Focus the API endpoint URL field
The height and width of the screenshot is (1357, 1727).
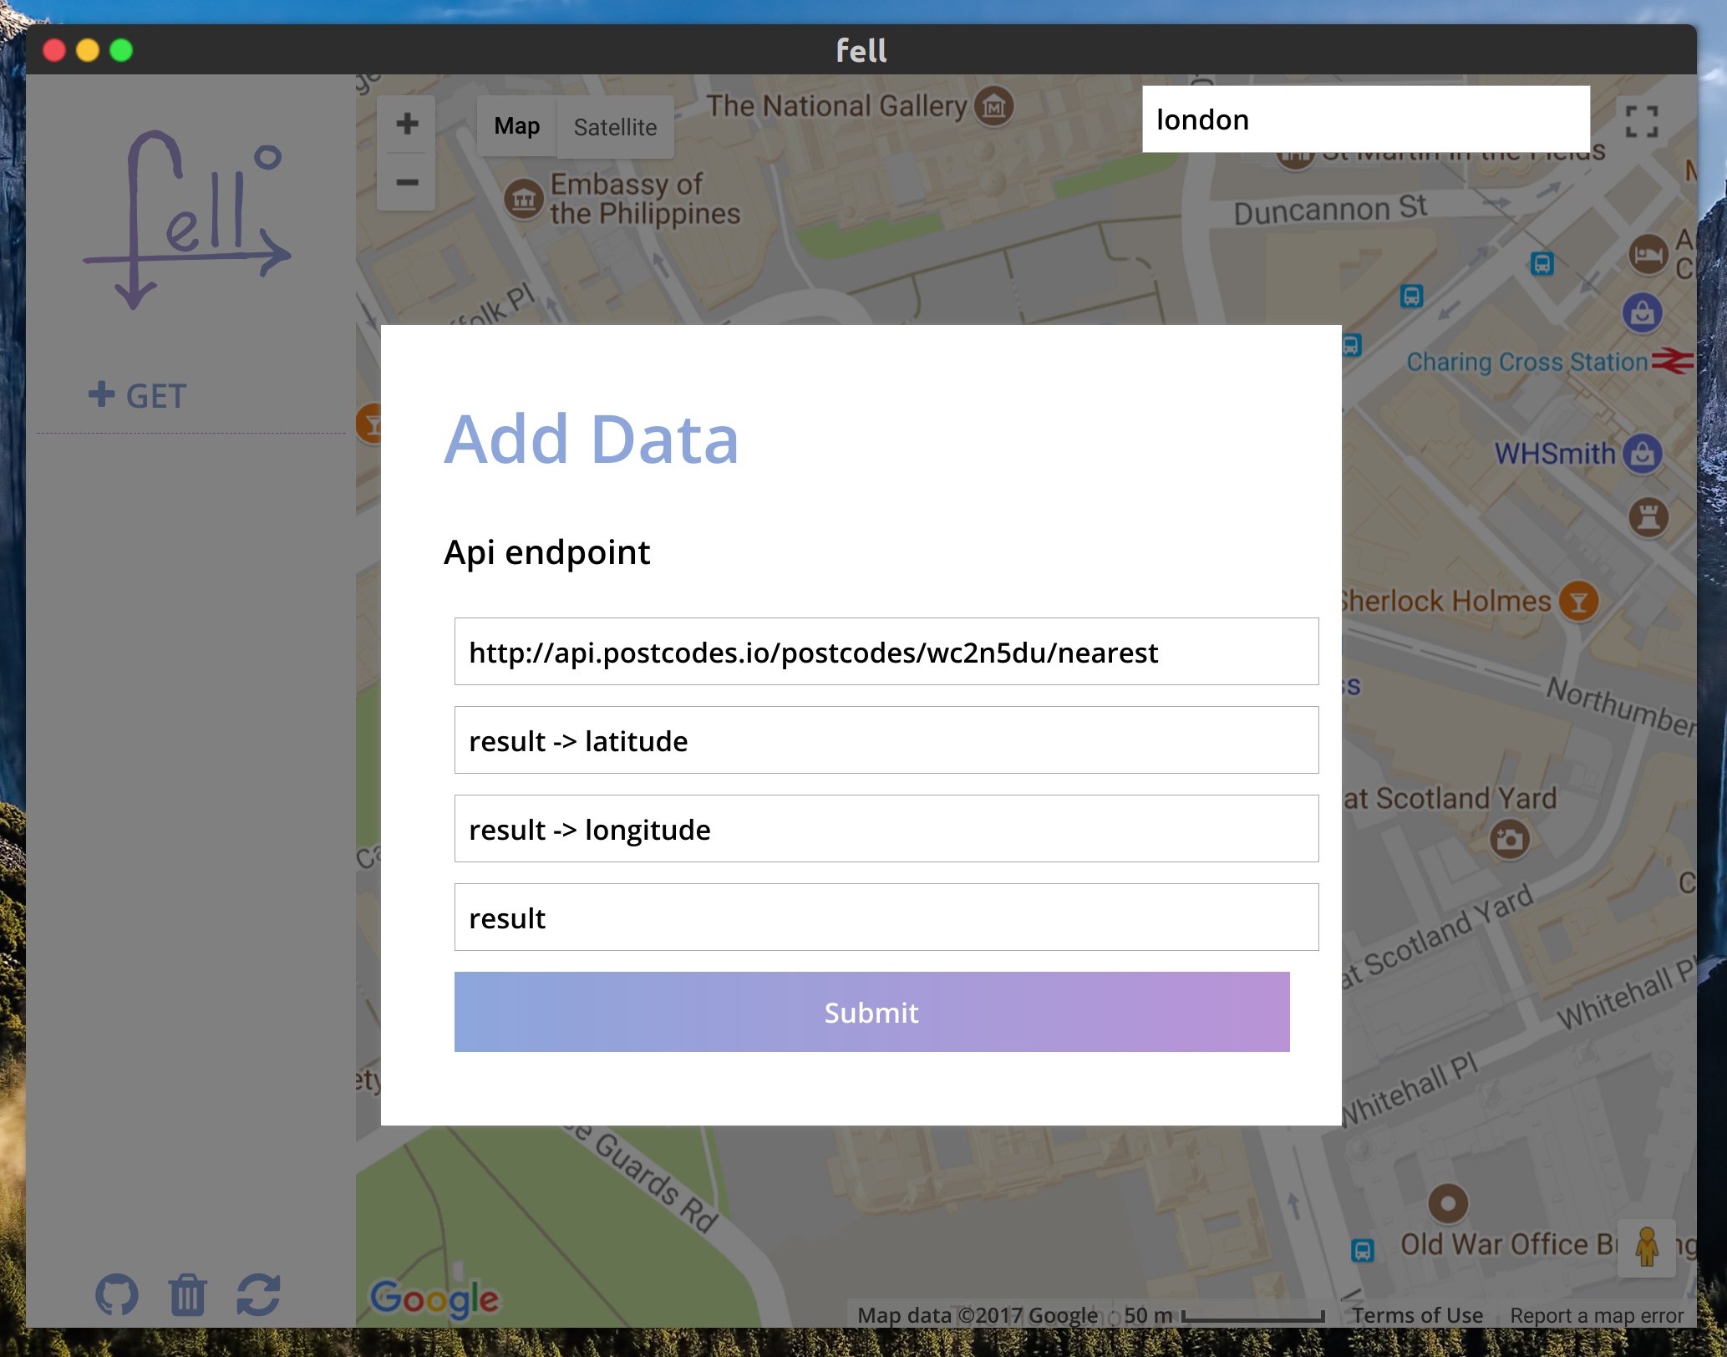(x=886, y=652)
